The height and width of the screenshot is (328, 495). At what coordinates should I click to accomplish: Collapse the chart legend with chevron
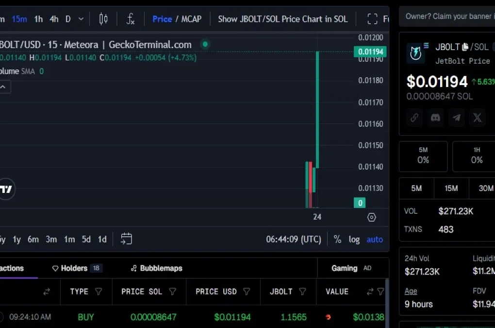(x=3, y=87)
